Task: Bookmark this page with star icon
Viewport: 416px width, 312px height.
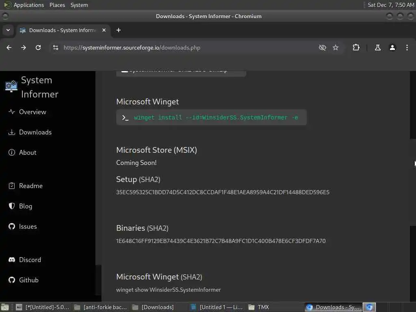Action: point(336,48)
